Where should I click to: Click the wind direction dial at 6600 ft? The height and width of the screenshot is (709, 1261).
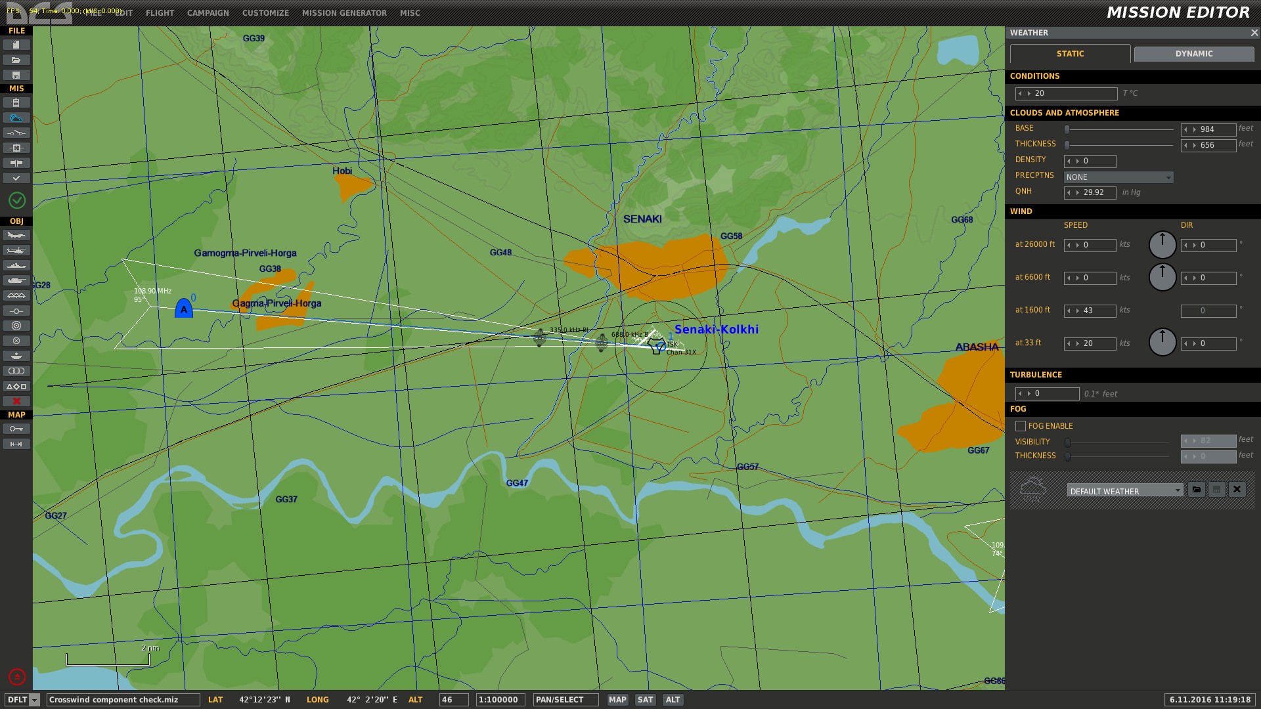click(x=1162, y=277)
